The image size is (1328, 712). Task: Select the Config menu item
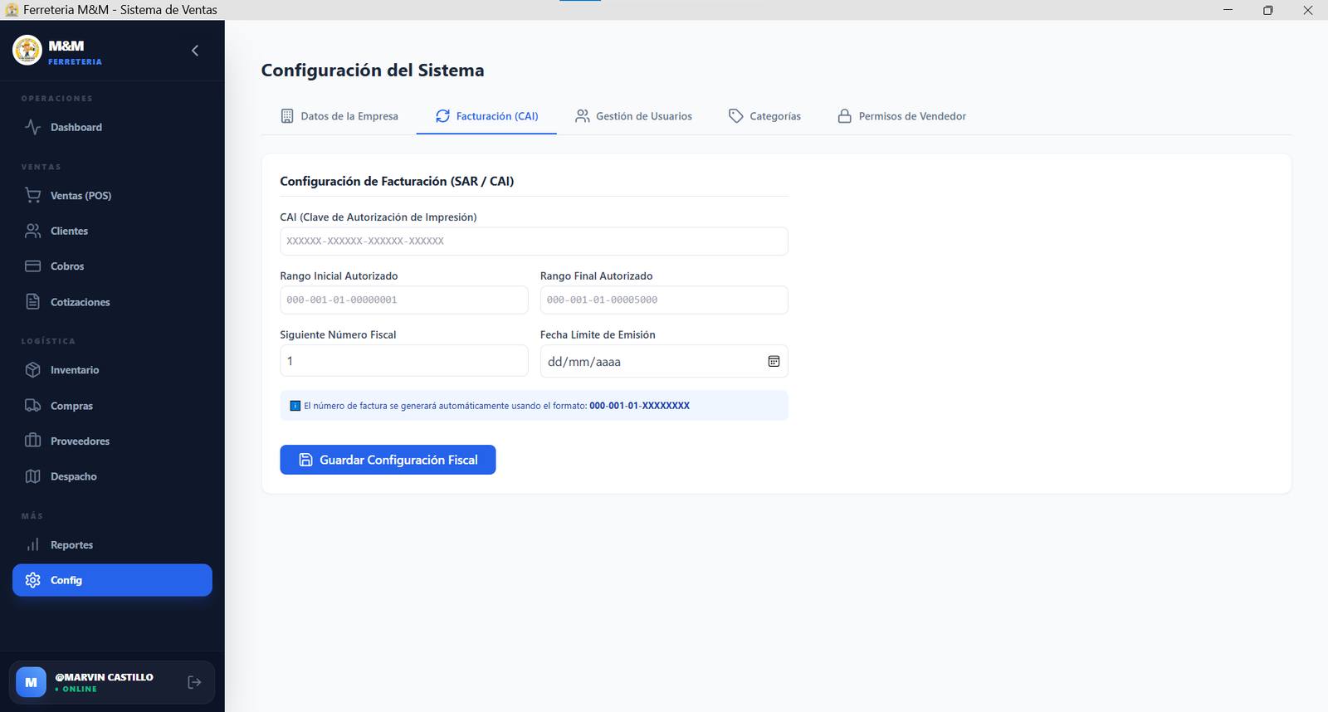click(x=112, y=580)
